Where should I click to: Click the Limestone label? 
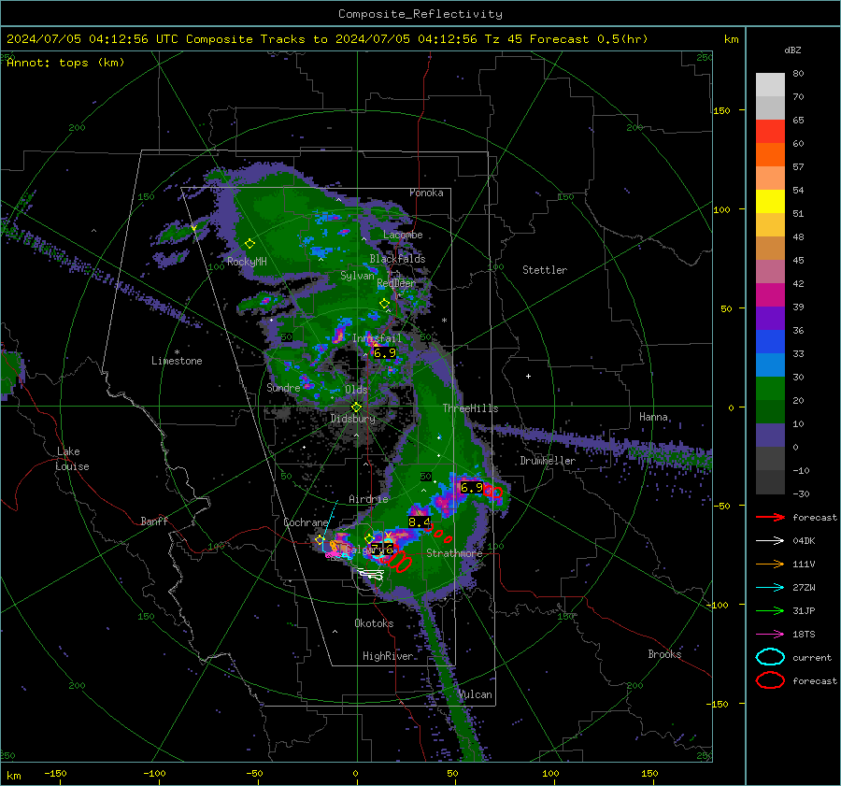(x=177, y=361)
